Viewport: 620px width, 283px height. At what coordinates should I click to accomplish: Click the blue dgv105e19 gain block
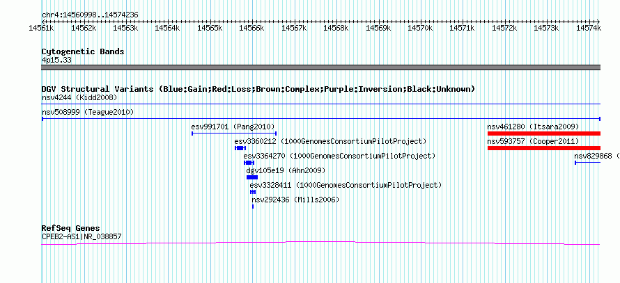coord(252,177)
